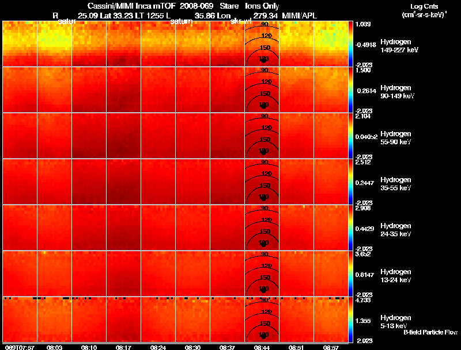This screenshot has height=350, width=461.
Task: Select the 'Lat 33.23' header value
Action: [x=118, y=16]
